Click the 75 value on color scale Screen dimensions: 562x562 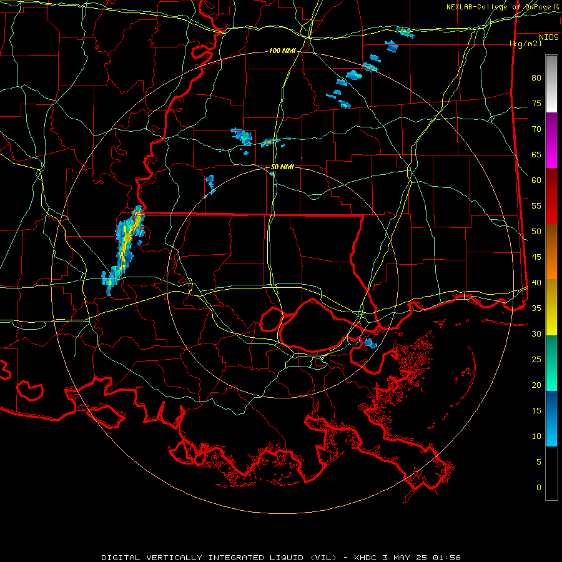pyautogui.click(x=536, y=103)
